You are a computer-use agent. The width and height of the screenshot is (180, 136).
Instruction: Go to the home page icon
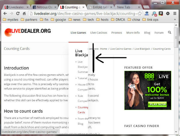point(24,13)
